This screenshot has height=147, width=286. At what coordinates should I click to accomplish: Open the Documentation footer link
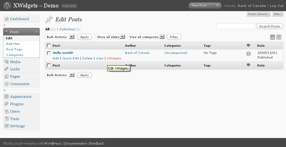click(x=75, y=143)
